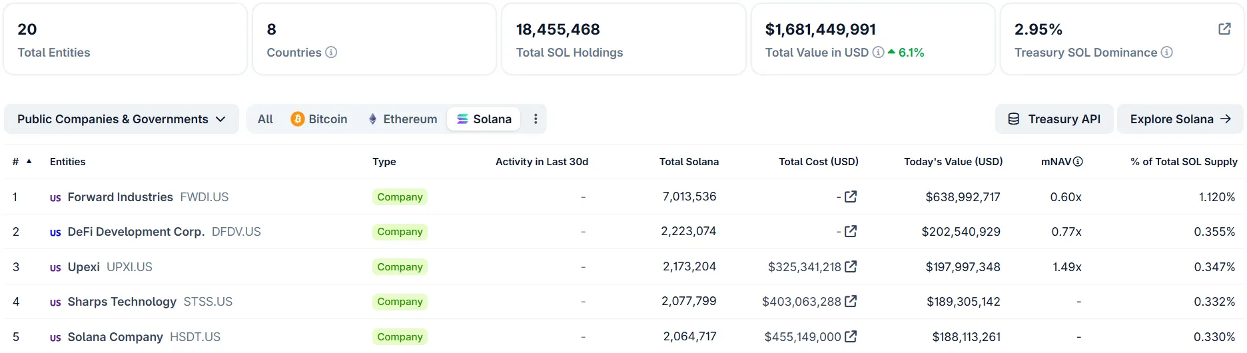This screenshot has width=1247, height=353.
Task: Sort by Entities column header
Action: (x=67, y=161)
